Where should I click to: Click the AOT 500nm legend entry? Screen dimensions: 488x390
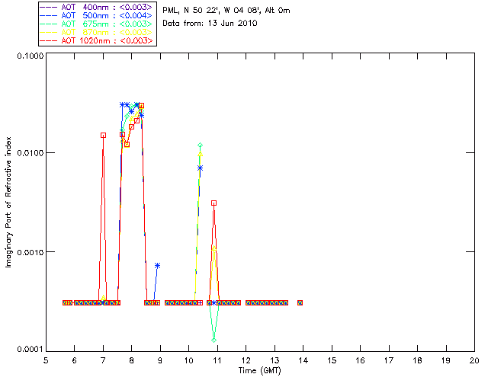[96, 15]
